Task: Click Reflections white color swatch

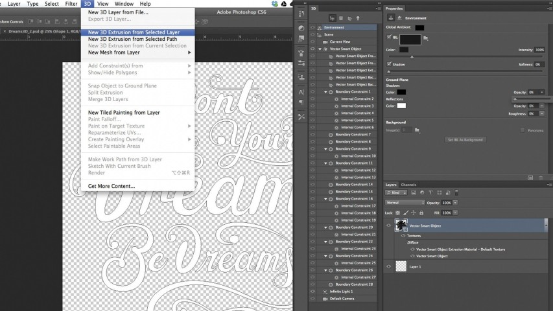Action: (401, 106)
